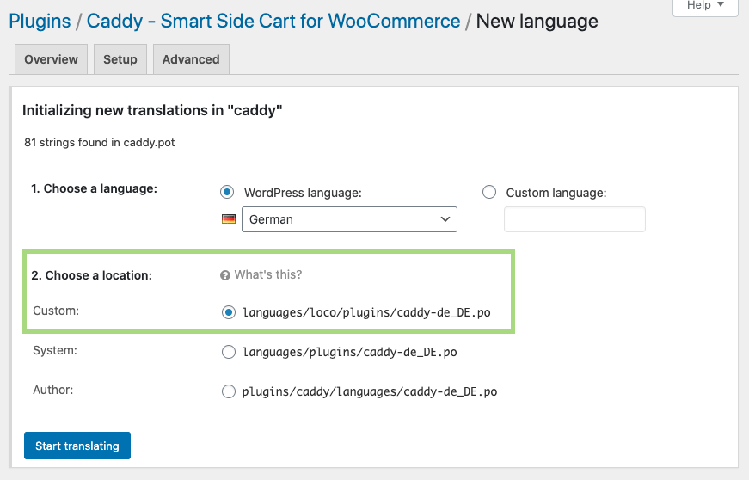Click the Start translating button
Screen dimensions: 749x480
[x=77, y=446]
